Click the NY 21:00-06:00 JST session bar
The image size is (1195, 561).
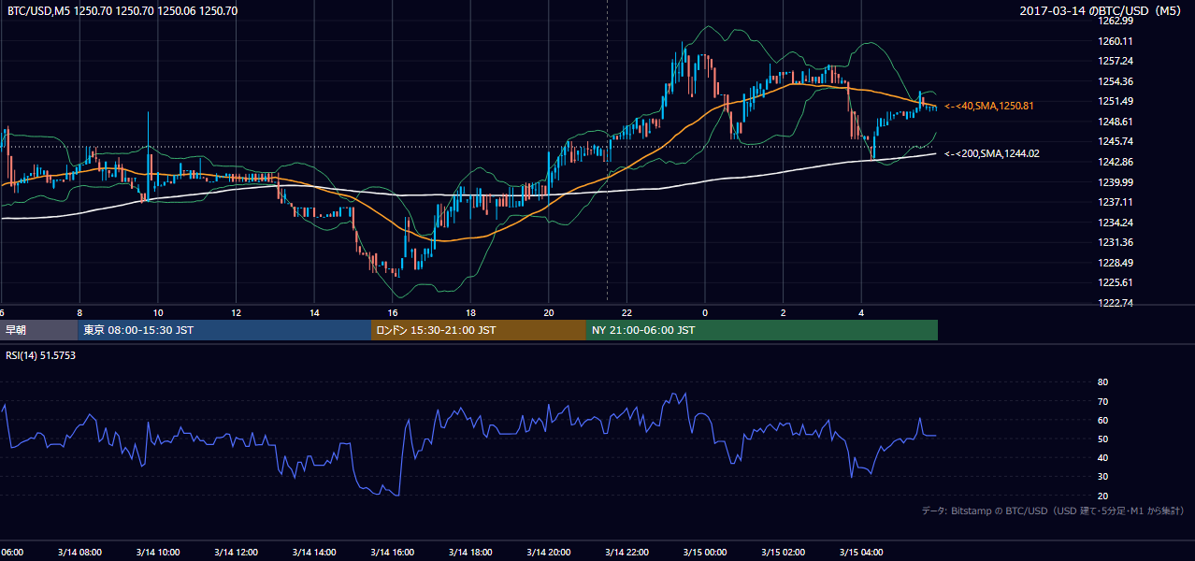click(762, 330)
